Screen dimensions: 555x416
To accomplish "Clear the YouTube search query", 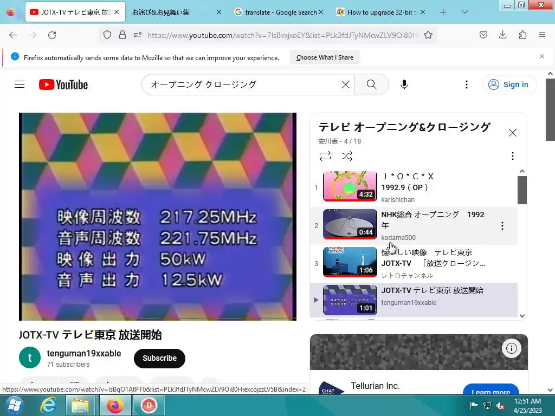I will click(346, 84).
